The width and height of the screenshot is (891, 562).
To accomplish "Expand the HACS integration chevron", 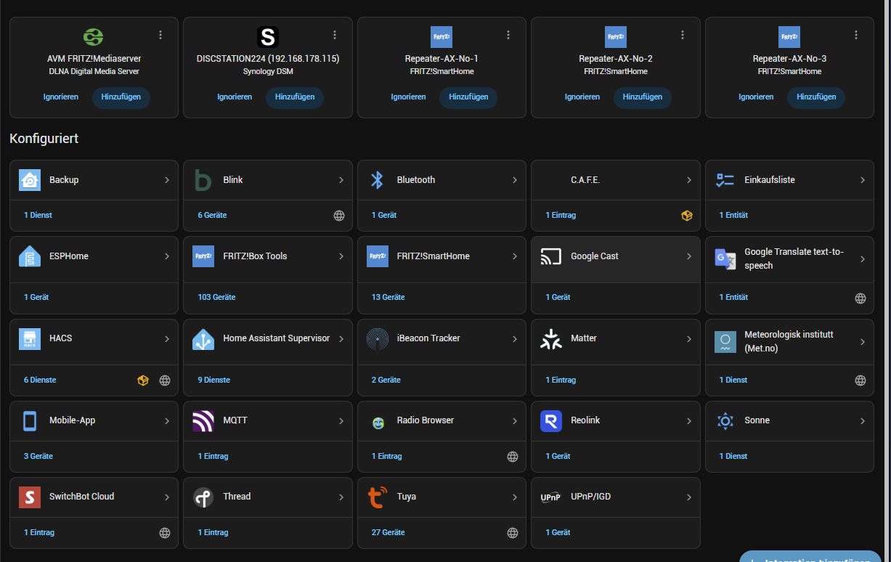I will click(x=167, y=338).
